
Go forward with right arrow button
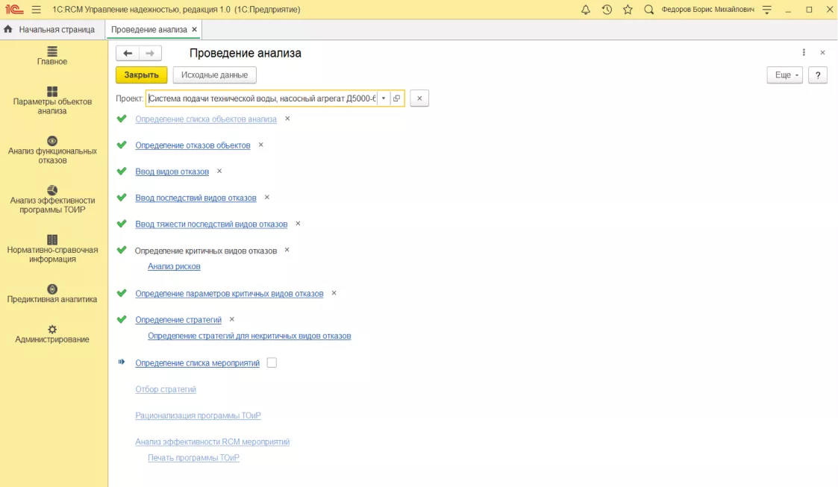[150, 53]
